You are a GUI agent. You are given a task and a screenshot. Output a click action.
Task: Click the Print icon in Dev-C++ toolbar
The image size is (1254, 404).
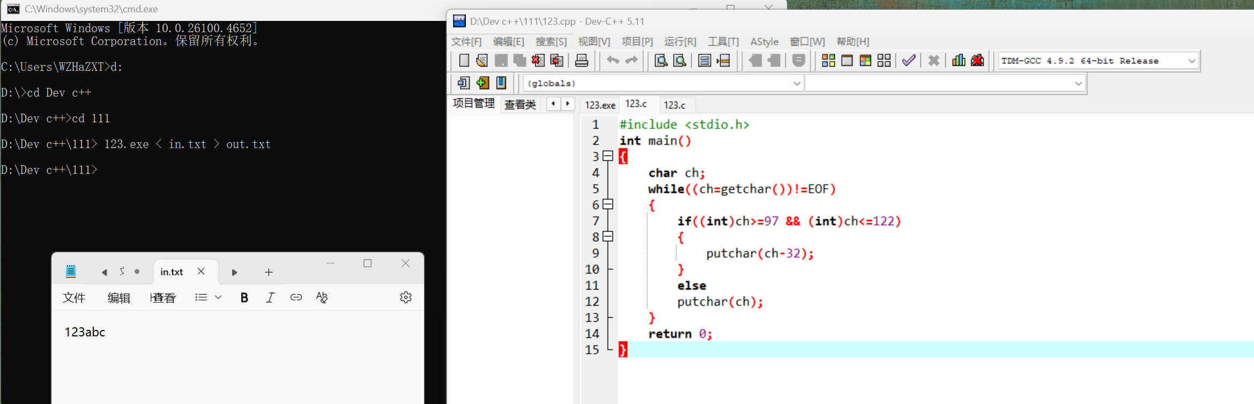click(x=582, y=61)
